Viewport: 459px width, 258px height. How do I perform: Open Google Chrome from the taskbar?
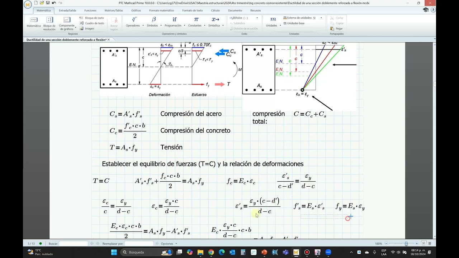tap(211, 252)
